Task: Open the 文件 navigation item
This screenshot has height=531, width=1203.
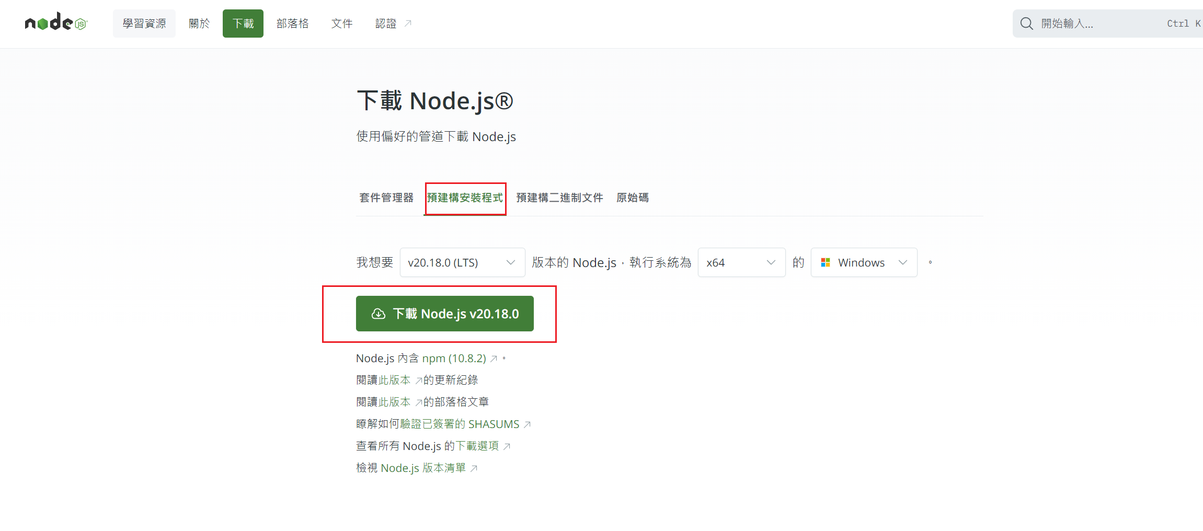Action: coord(342,24)
